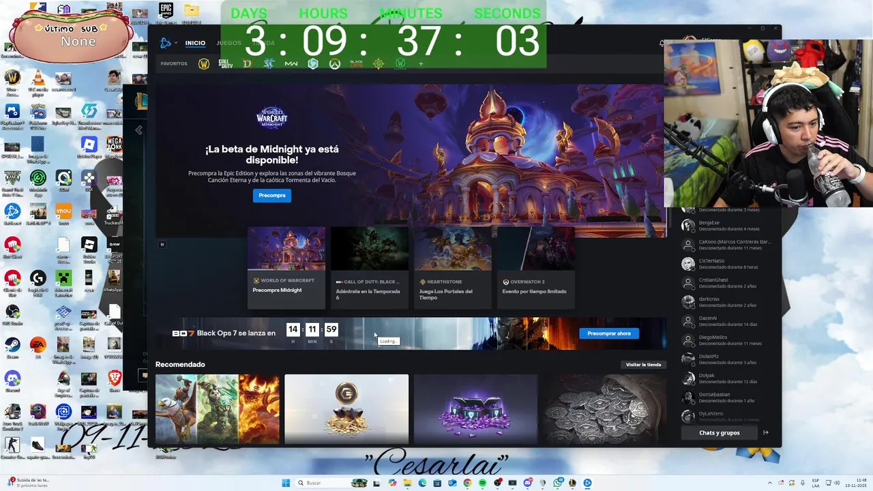Open Riot Client desktop icon
The width and height of the screenshot is (873, 491).
(12, 248)
